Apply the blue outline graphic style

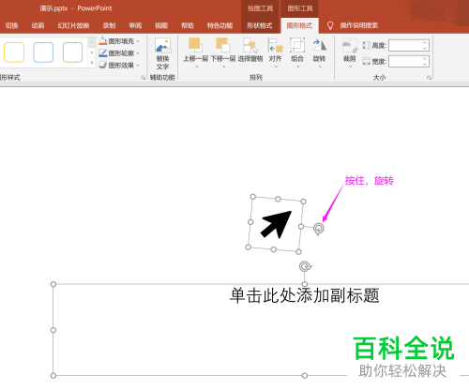point(43,52)
